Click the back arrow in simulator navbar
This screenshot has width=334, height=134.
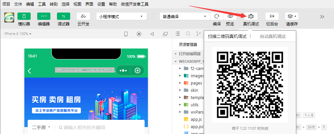point(30,71)
